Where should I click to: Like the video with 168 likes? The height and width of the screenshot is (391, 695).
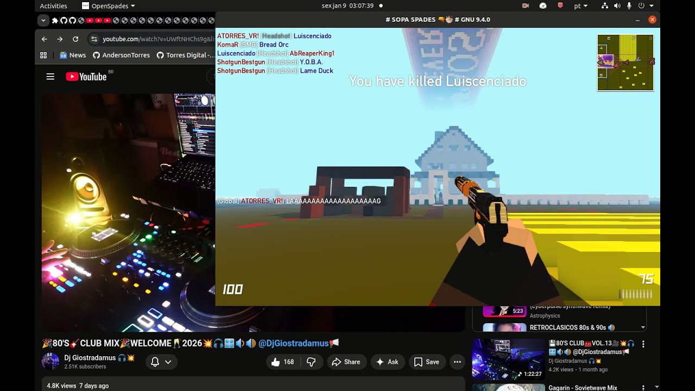coord(282,362)
